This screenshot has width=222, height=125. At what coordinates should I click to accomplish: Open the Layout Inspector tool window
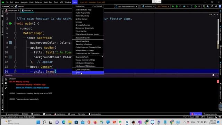[211, 114]
